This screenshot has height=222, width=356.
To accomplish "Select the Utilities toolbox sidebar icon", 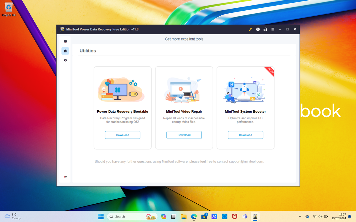I will pyautogui.click(x=65, y=51).
